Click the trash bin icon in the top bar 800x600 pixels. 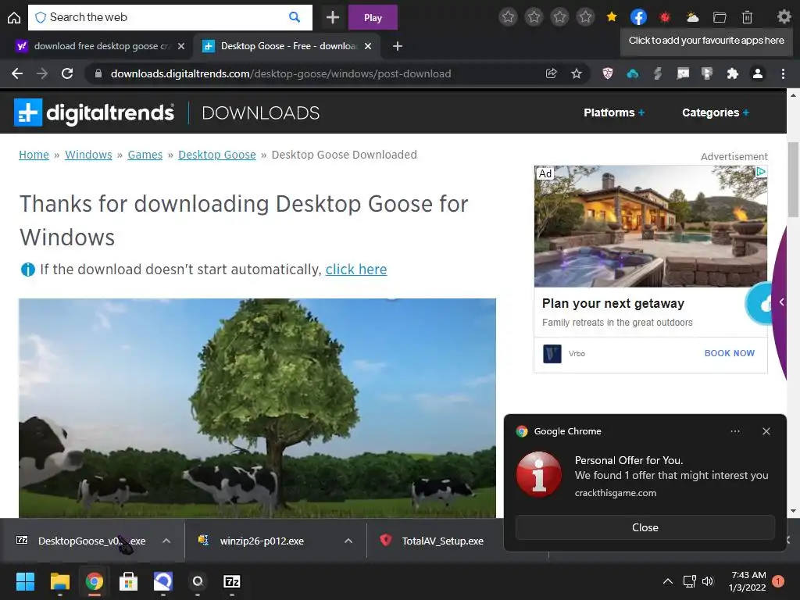(747, 17)
